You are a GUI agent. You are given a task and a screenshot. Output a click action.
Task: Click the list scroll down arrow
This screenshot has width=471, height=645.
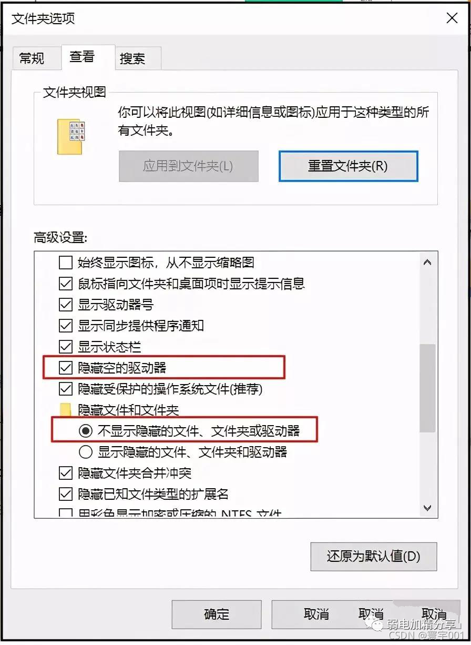(x=427, y=508)
